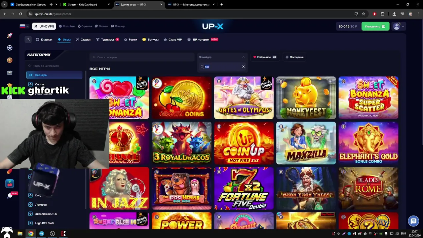This screenshot has height=238, width=423.
Task: Open OBS Studio from the taskbar
Action: coord(52,234)
